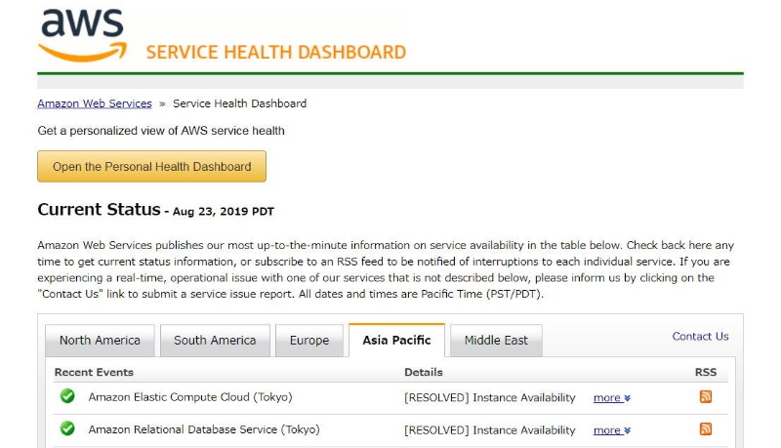Click RESOLVED Instance Availability text in EC2 row
Image resolution: width=781 pixels, height=448 pixels.
pyautogui.click(x=490, y=397)
